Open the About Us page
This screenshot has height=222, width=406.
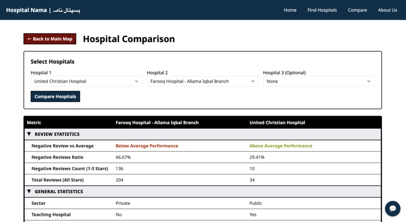coord(387,10)
